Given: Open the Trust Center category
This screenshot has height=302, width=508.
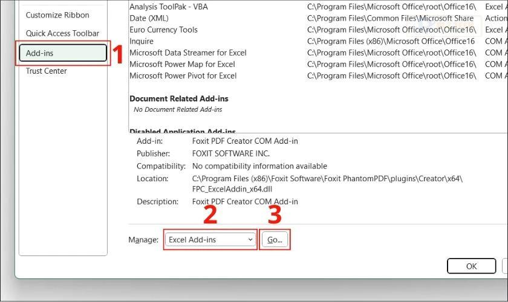Looking at the screenshot, I should click(x=47, y=71).
